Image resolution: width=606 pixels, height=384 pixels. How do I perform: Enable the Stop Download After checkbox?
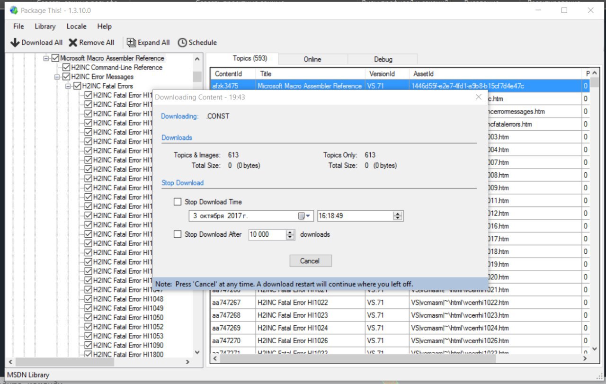click(178, 234)
